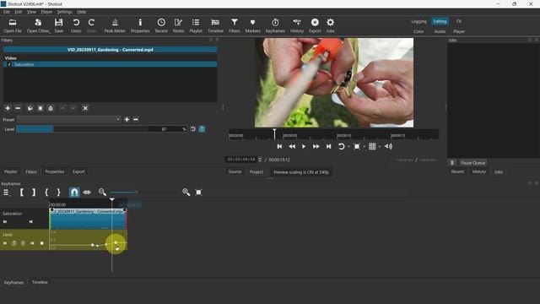Image resolution: width=540 pixels, height=304 pixels.
Task: Switch to the Project player tab
Action: pos(256,171)
